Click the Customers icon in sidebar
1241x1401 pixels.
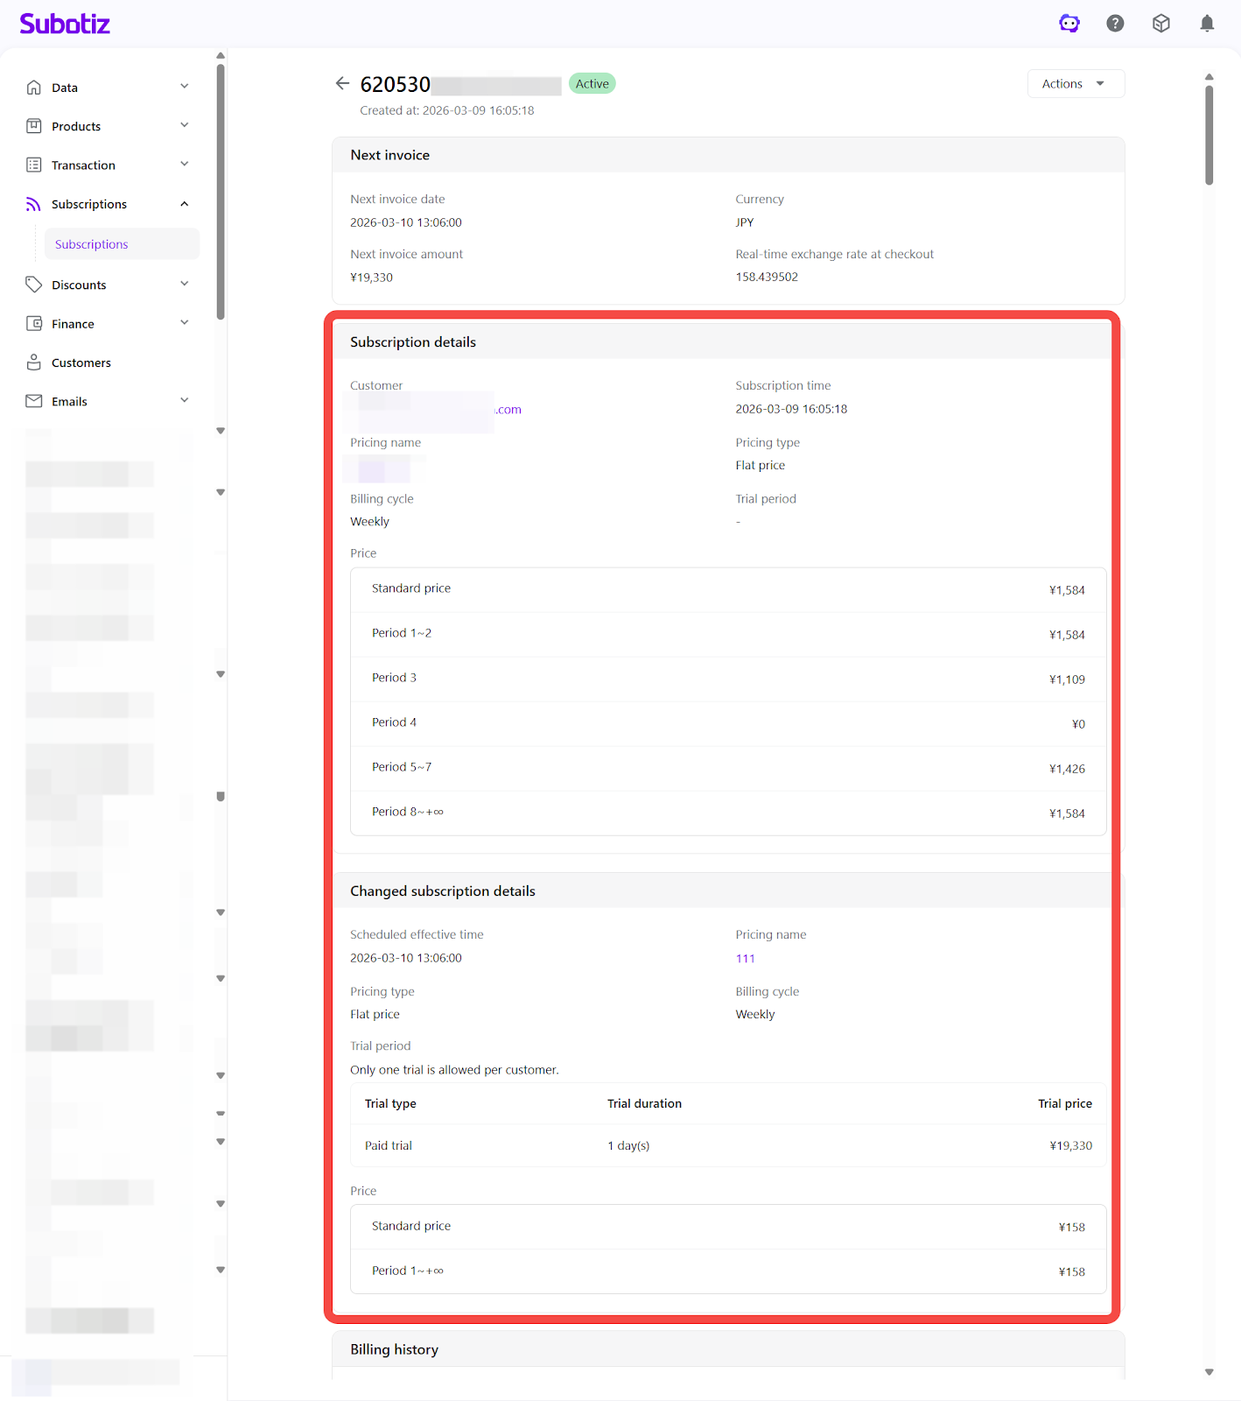click(34, 363)
